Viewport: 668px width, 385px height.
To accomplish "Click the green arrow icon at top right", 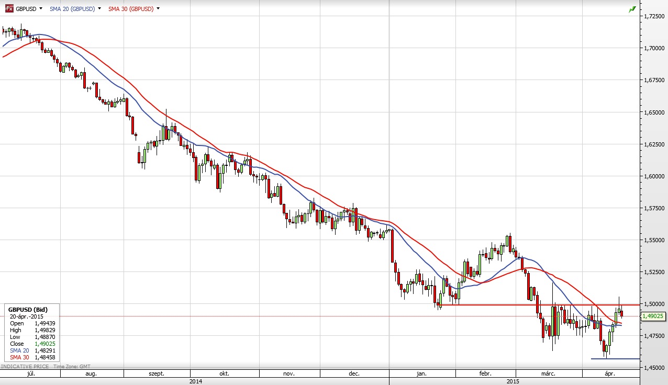I will click(x=632, y=9).
